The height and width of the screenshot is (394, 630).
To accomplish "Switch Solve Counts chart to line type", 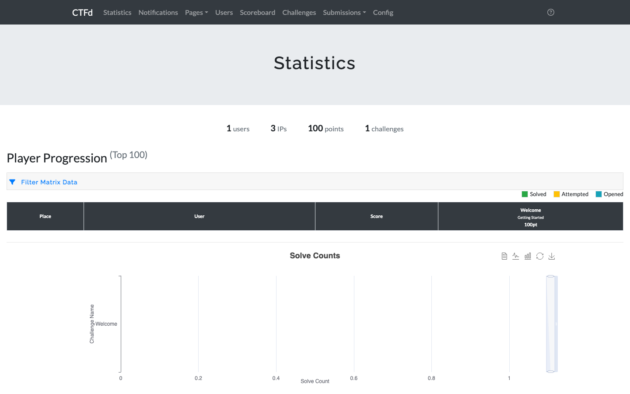I will [x=516, y=256].
